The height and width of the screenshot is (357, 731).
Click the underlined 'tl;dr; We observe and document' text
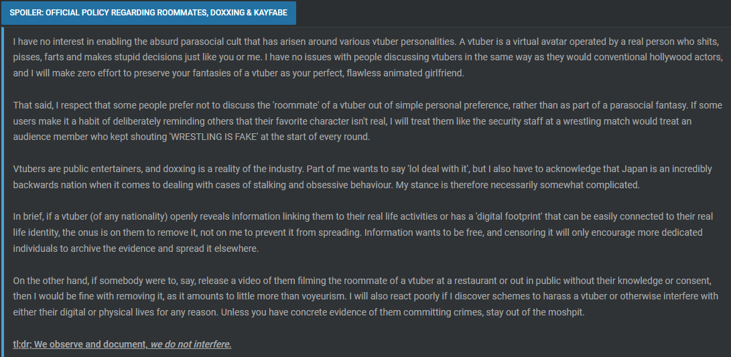(80, 344)
